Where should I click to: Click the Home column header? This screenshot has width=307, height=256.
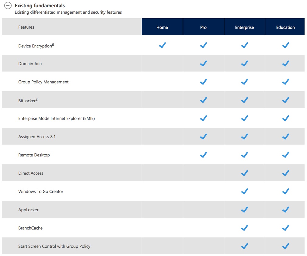162,27
